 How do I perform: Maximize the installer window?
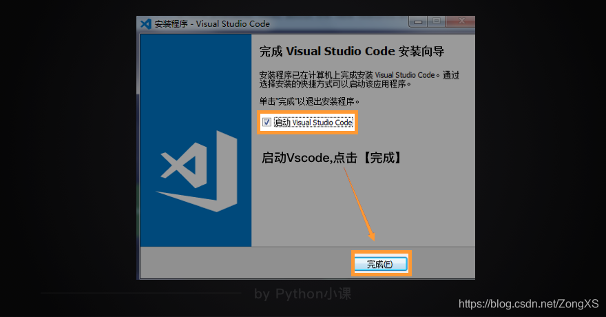tap(437, 21)
